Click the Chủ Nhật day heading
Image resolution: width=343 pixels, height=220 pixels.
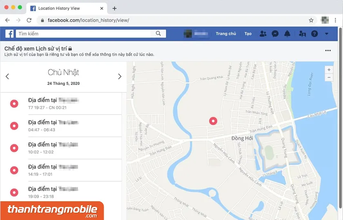(63, 72)
